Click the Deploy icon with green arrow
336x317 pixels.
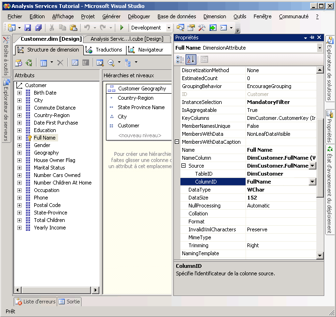pos(213,28)
